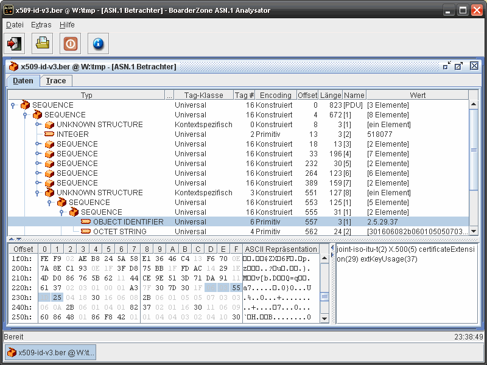Click the ASCII Repräsentation column header

pyautogui.click(x=281, y=249)
